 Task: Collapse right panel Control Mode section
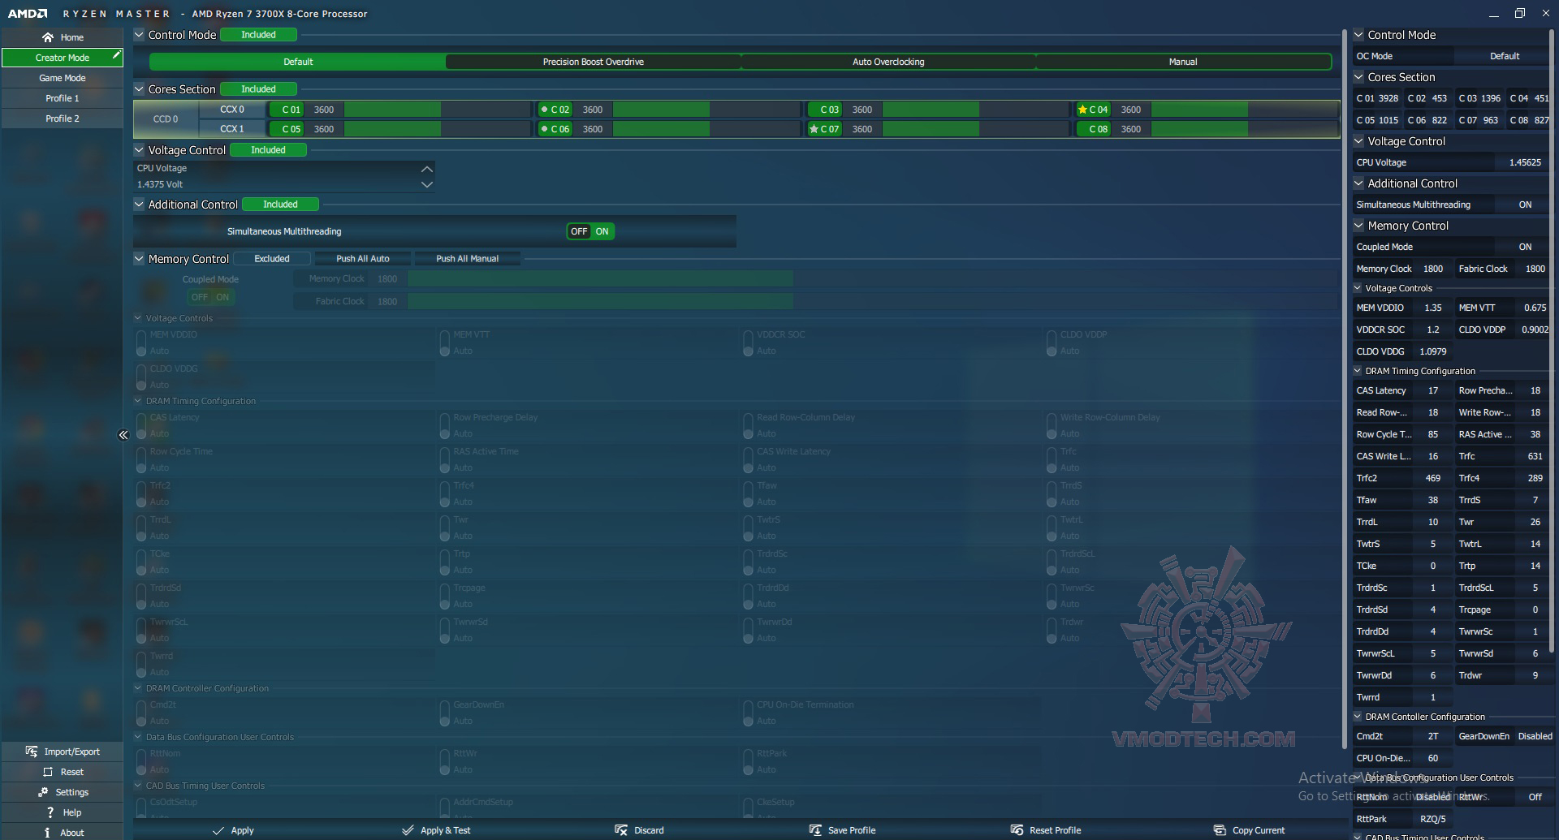click(x=1358, y=35)
